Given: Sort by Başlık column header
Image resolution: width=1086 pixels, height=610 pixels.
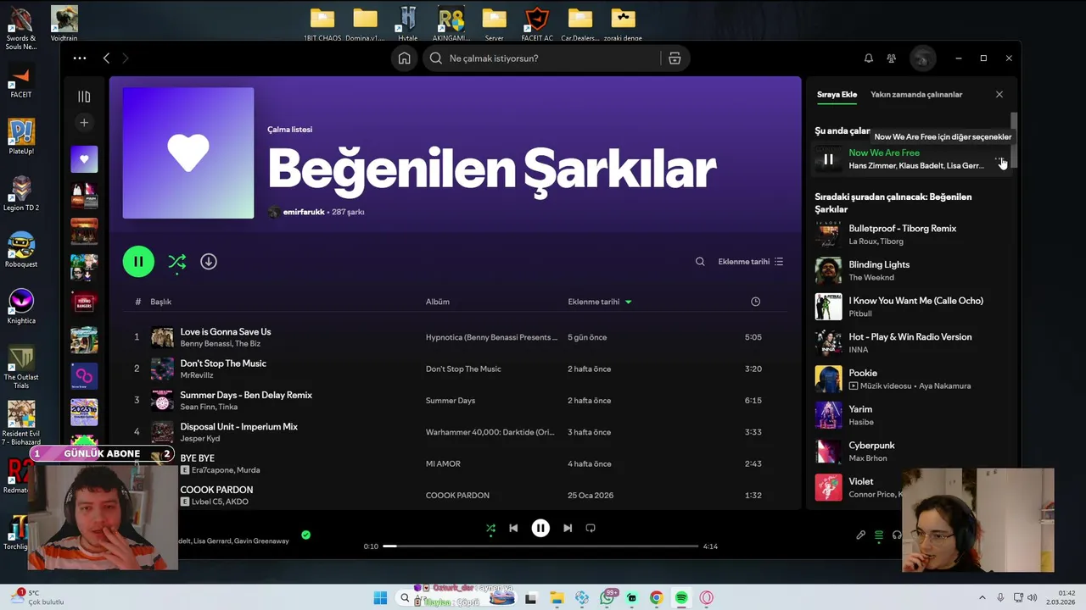Looking at the screenshot, I should (x=161, y=302).
